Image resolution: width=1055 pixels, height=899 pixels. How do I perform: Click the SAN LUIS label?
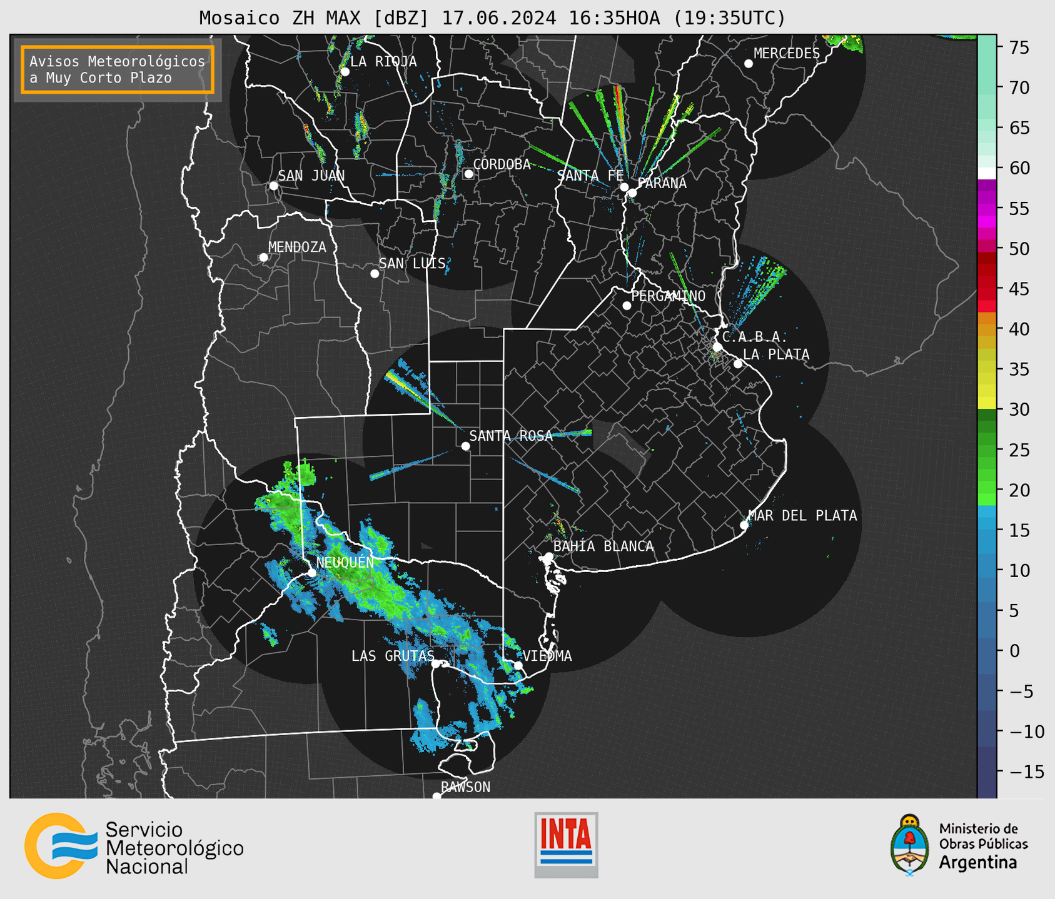pyautogui.click(x=412, y=263)
